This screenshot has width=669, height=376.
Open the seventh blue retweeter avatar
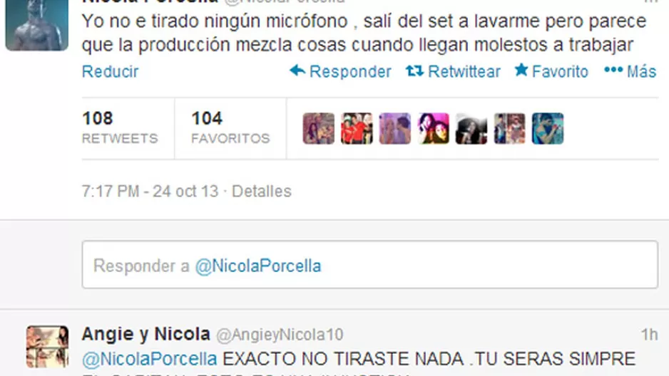pyautogui.click(x=548, y=129)
